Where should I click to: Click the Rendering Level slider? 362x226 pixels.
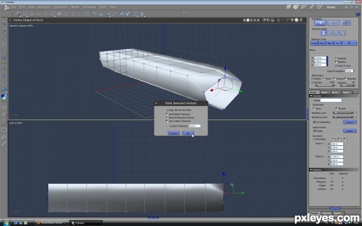pyautogui.click(x=343, y=117)
